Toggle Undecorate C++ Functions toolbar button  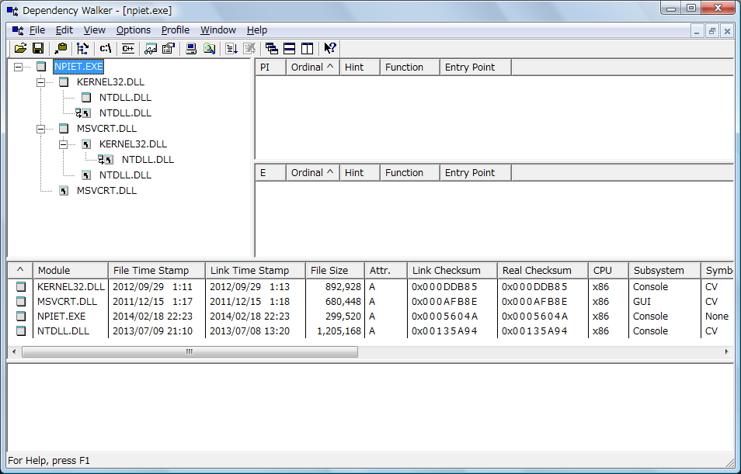pyautogui.click(x=127, y=48)
